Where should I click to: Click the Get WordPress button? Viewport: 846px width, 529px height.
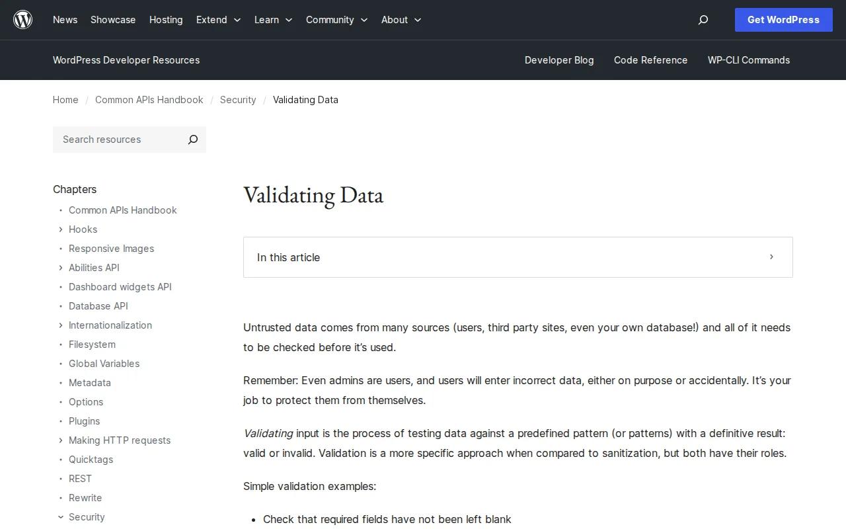(783, 20)
